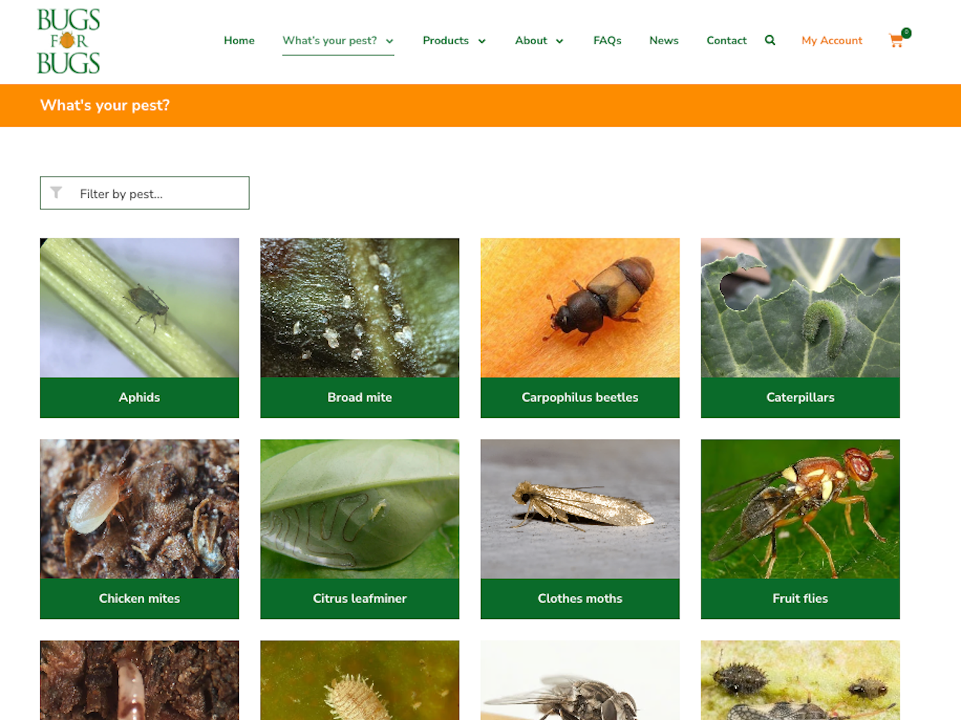
Task: Select the Broad mite label
Action: [359, 397]
